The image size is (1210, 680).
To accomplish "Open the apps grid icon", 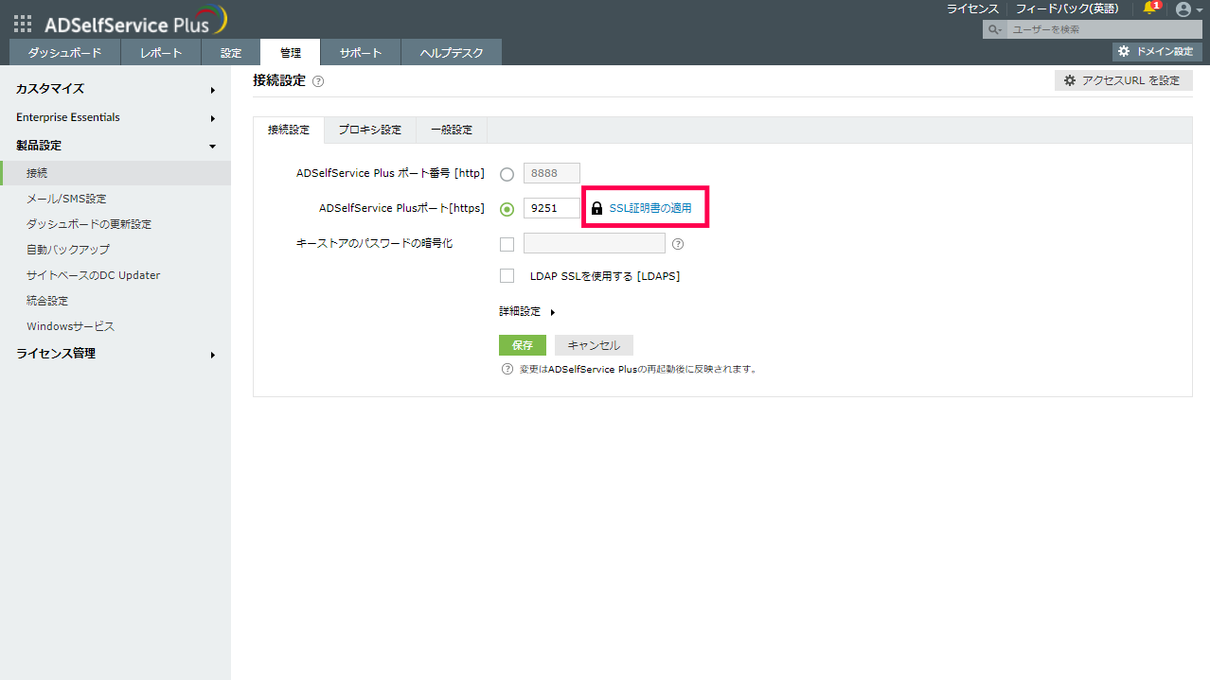I will (23, 25).
